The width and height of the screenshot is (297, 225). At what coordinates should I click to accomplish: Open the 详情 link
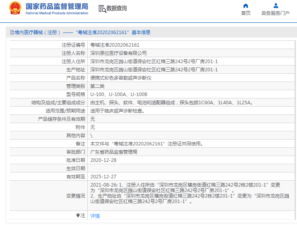tap(95, 216)
